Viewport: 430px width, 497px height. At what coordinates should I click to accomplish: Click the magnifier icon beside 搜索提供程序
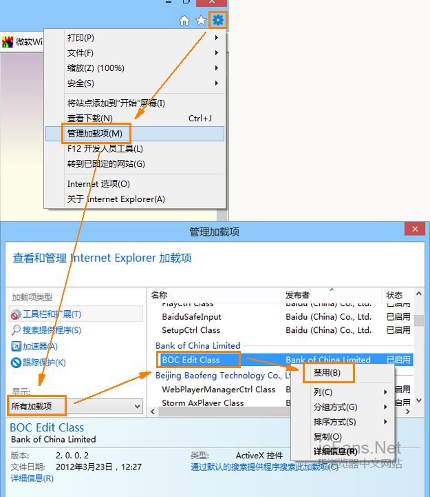click(16, 330)
